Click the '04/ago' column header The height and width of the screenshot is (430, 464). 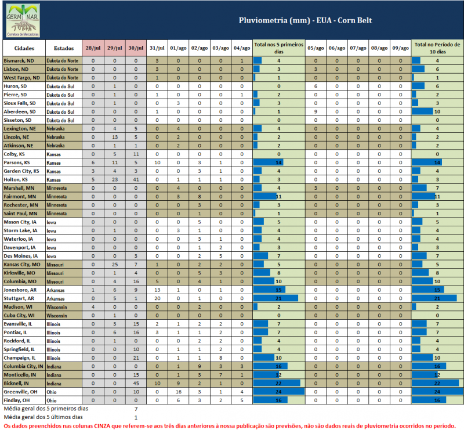click(x=242, y=48)
